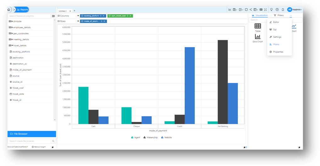Open the File Browser panel
The image size is (320, 166).
pyautogui.click(x=32, y=134)
